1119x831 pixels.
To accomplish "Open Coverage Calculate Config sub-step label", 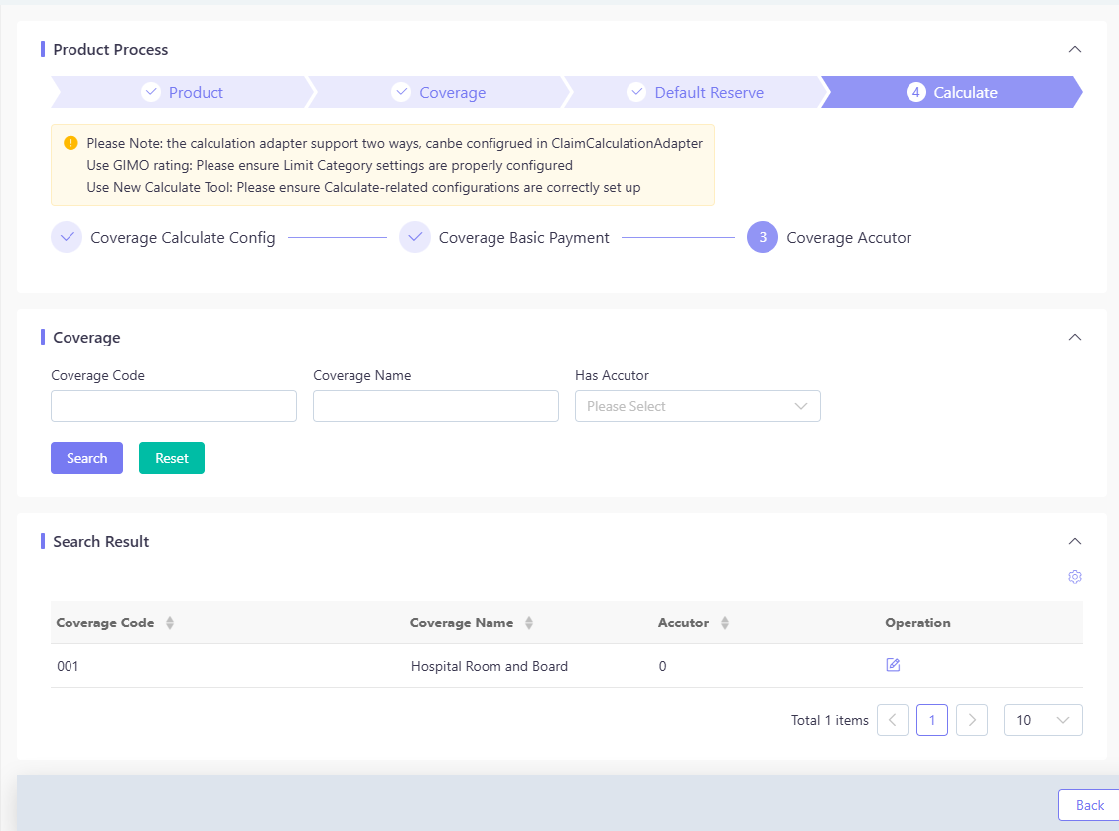I will pyautogui.click(x=183, y=238).
